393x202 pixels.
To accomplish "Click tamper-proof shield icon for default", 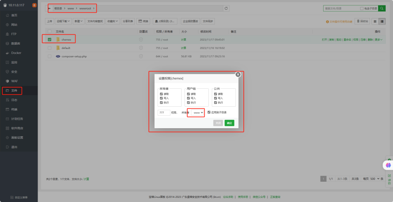I will 141,48.
